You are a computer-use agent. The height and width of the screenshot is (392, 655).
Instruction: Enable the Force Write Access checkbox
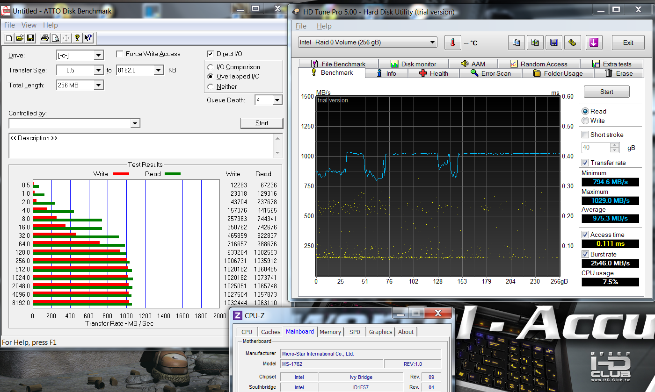coord(120,54)
